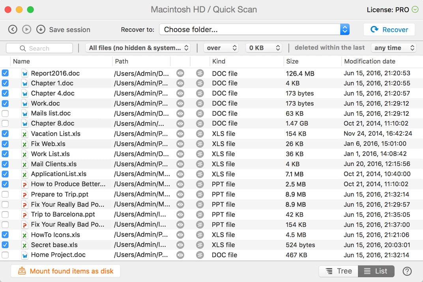Switch to List view
423x282 pixels.
click(x=376, y=271)
